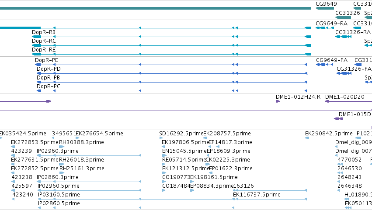Open the CG9649-RA transcript label

[331, 24]
